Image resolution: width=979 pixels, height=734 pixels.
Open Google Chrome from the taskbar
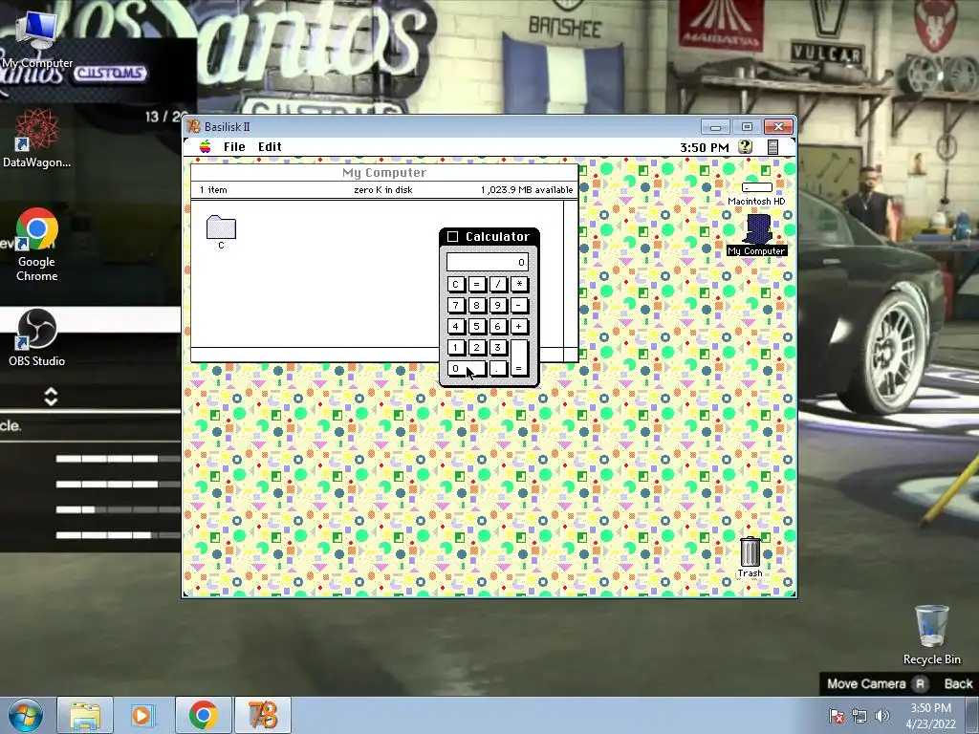pos(203,715)
